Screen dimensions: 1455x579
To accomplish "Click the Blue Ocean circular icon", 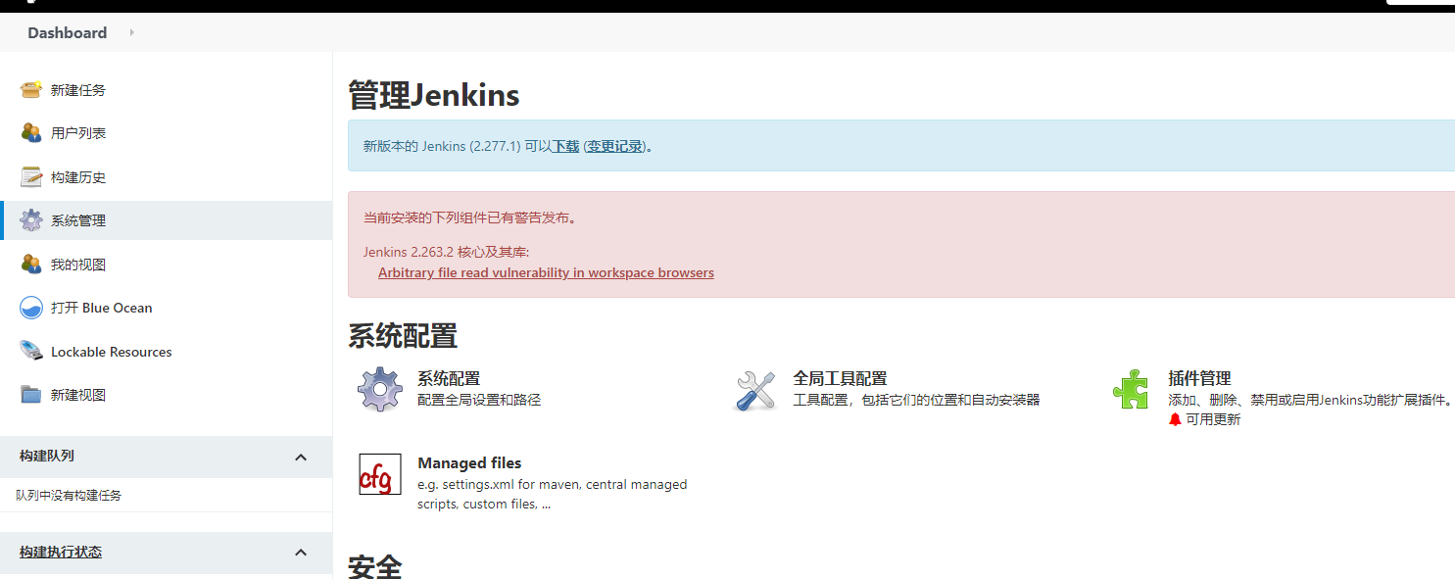I will pos(31,308).
